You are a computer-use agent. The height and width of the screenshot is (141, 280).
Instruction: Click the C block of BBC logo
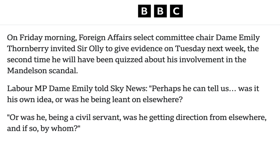point(176,11)
